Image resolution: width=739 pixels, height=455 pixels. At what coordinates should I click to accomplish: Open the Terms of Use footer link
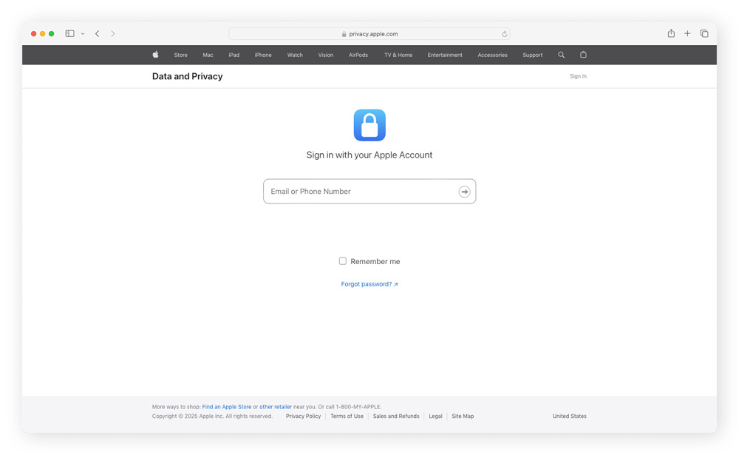[x=347, y=417]
